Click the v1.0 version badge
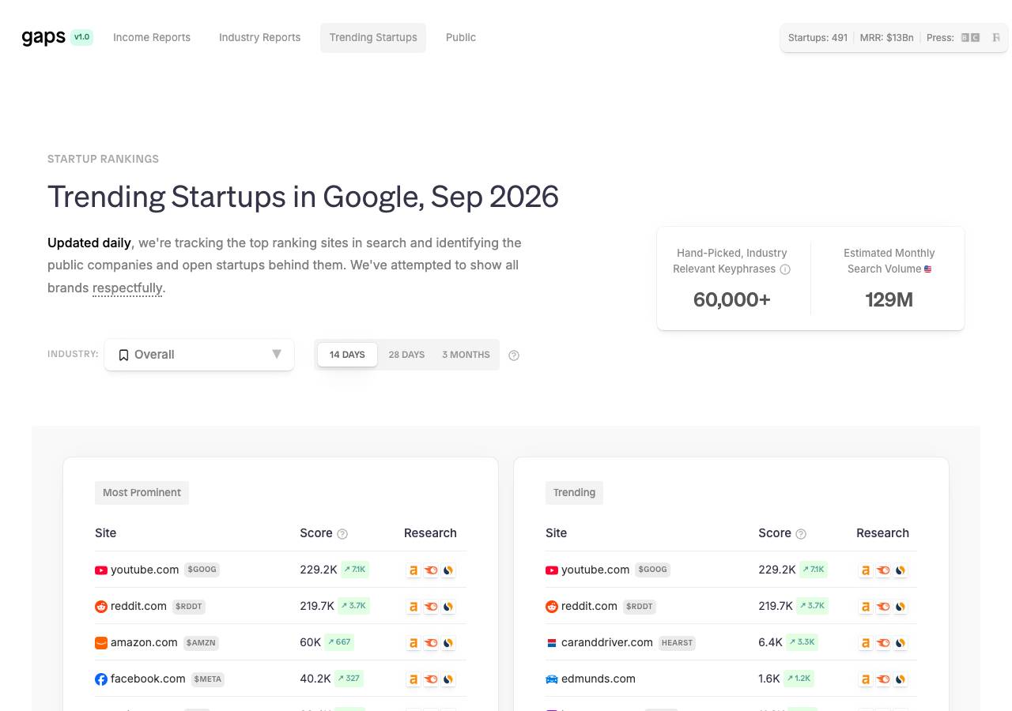Image resolution: width=1012 pixels, height=711 pixels. 81,37
